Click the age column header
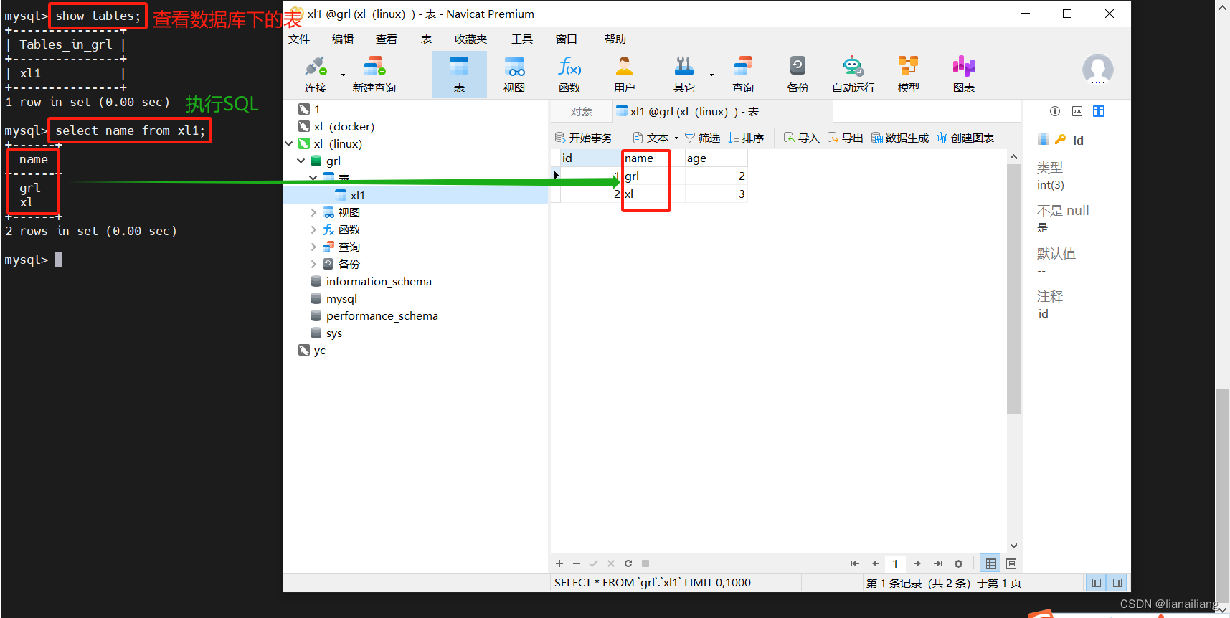 click(716, 158)
